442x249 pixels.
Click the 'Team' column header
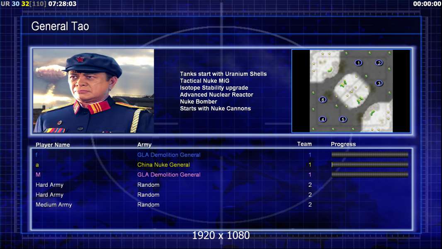click(x=304, y=144)
